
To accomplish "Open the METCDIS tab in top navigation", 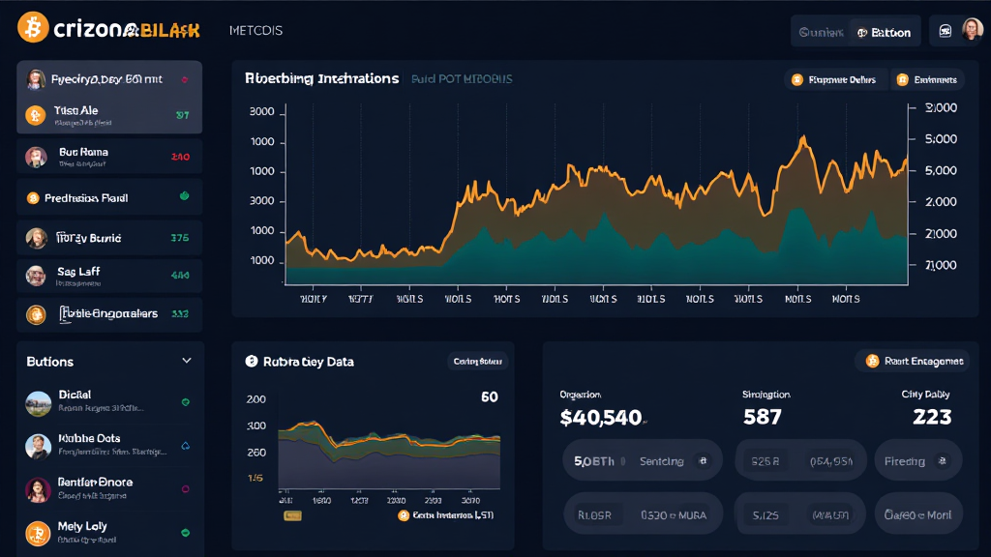I will [x=255, y=31].
